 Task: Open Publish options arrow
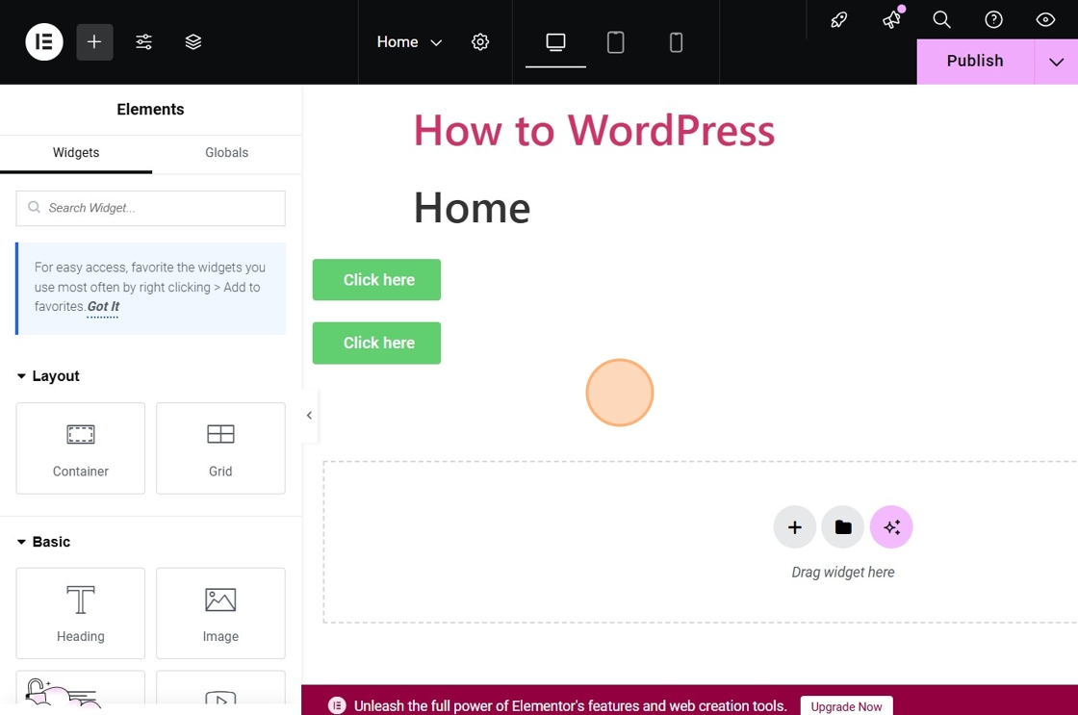(x=1056, y=62)
